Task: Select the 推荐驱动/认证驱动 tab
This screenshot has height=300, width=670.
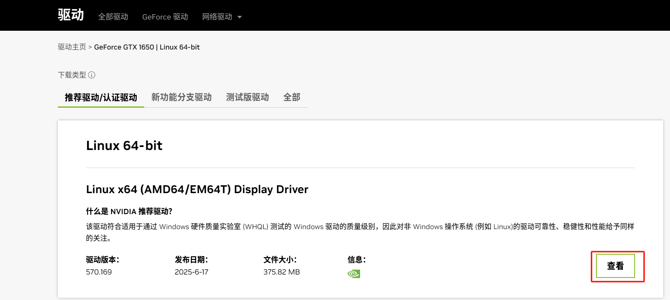Action: point(101,97)
